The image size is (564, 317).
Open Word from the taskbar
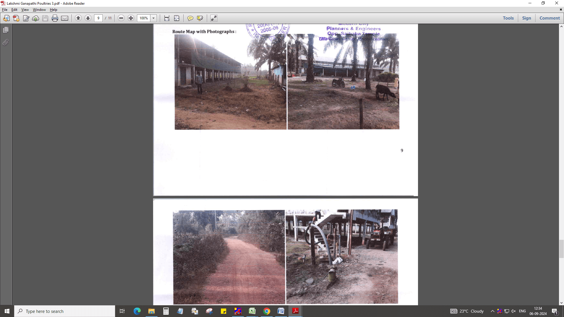[x=281, y=311]
